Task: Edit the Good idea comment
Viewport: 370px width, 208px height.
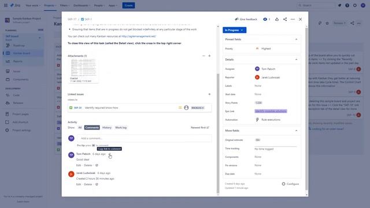Action: point(79,165)
